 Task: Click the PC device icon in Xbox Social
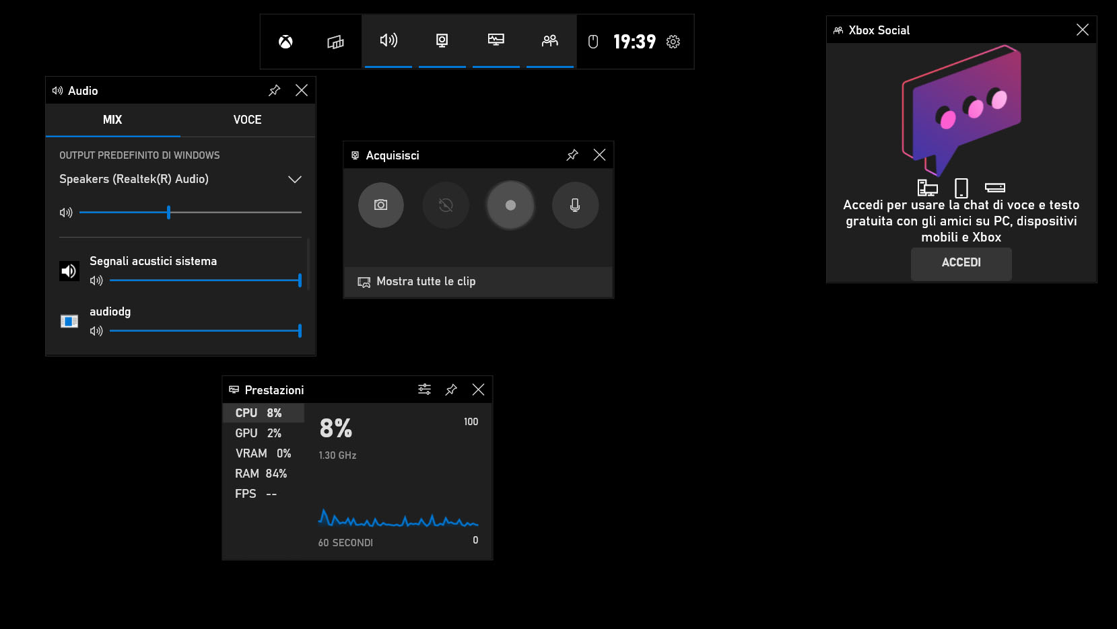928,188
